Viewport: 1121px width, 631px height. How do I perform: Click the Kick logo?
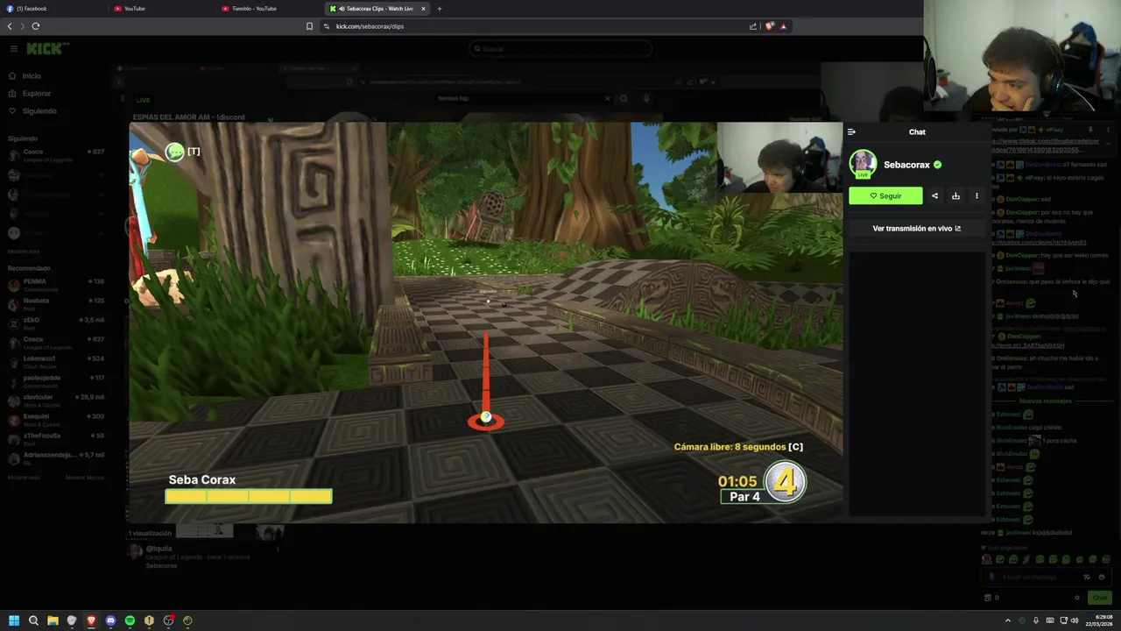pos(48,49)
